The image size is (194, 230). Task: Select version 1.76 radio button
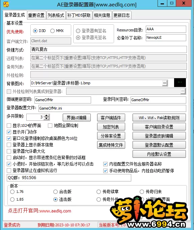pos(12,192)
